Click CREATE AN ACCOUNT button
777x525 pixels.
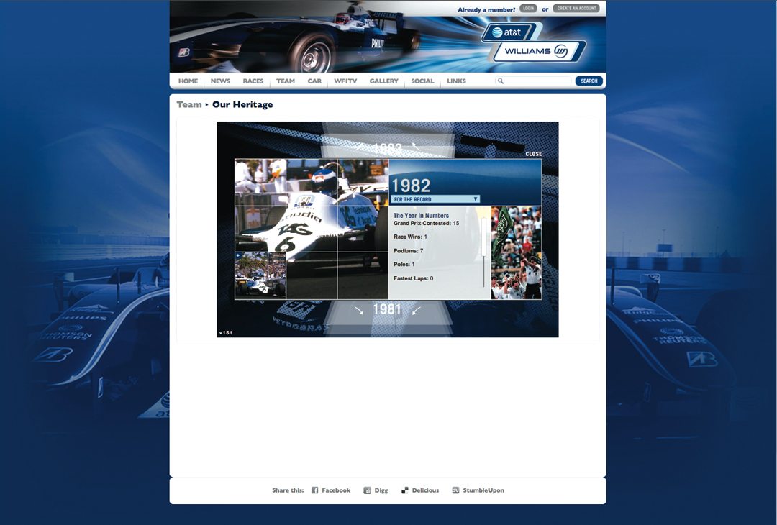576,9
